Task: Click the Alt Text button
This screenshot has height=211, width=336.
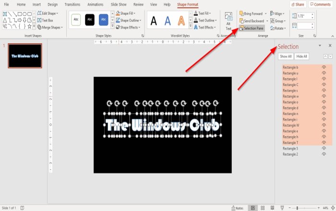Action: [x=228, y=21]
